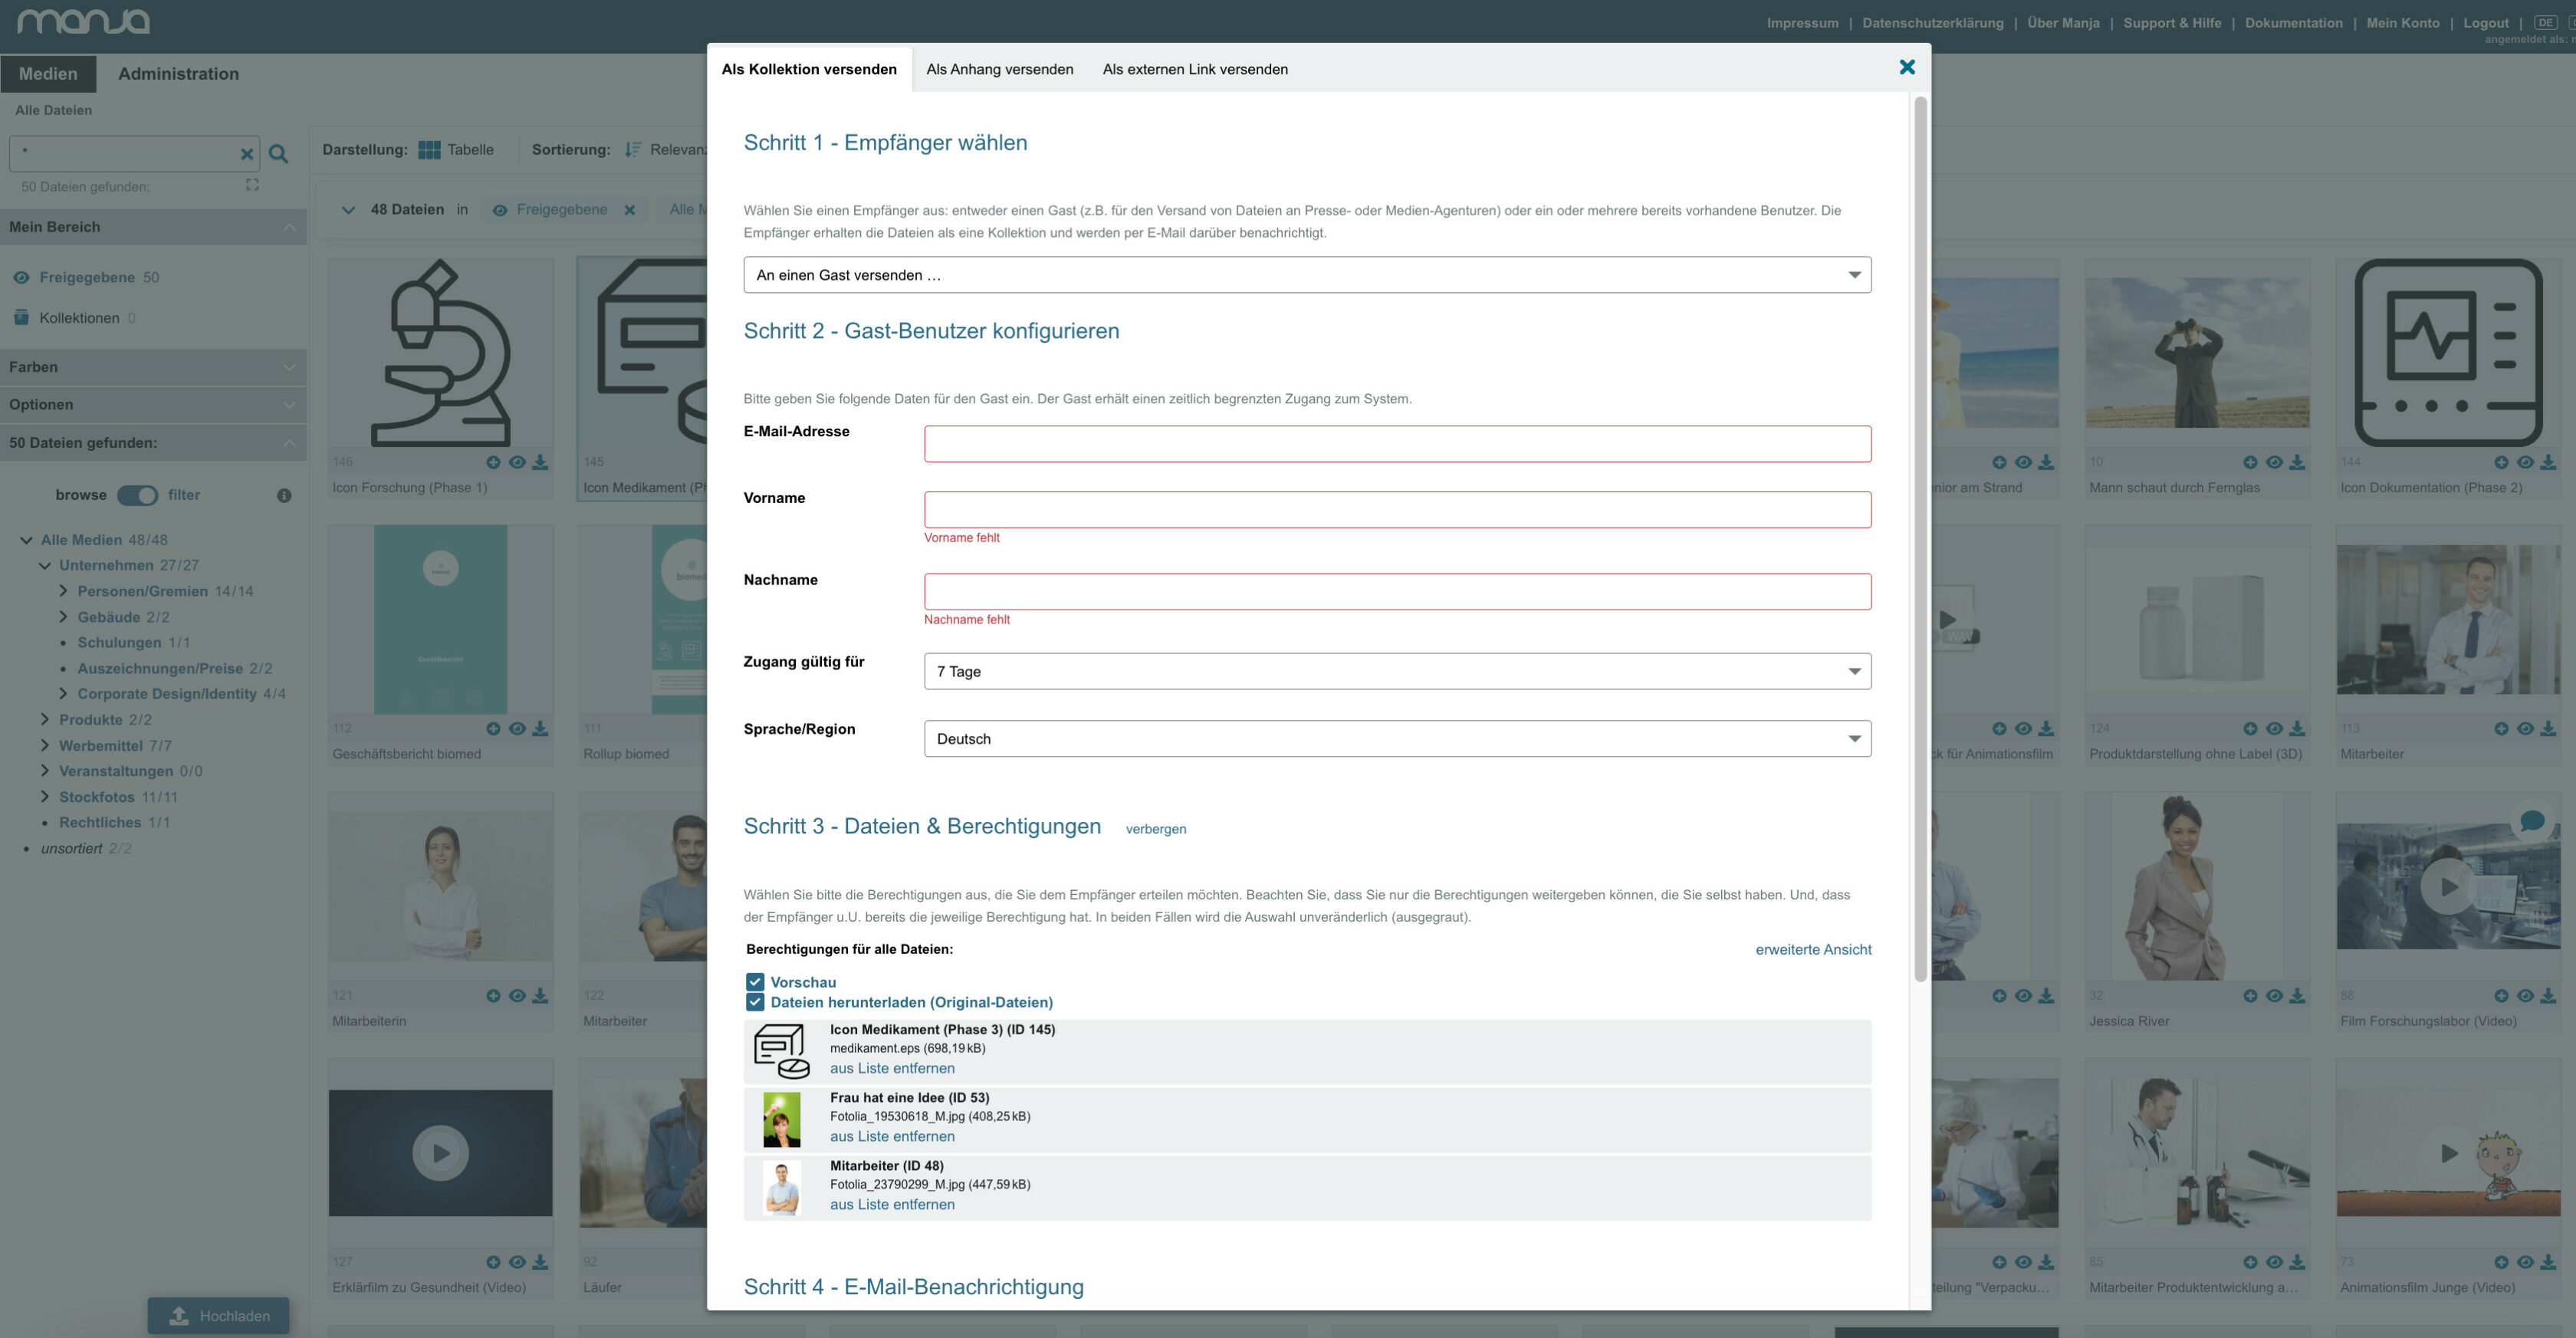Click the search magnifier icon

tap(279, 154)
